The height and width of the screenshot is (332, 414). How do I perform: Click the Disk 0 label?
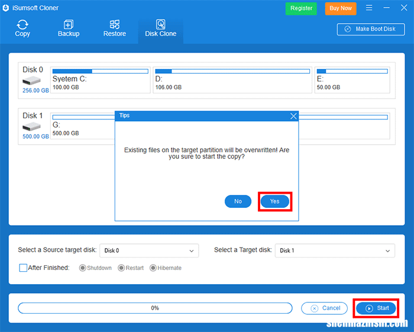[x=33, y=70]
